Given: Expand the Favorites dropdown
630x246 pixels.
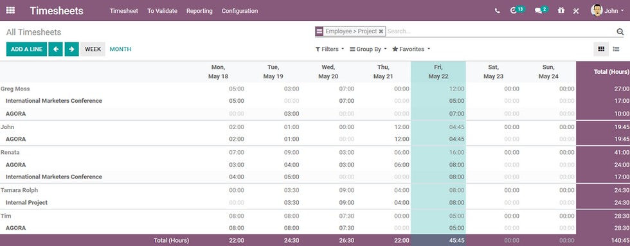Looking at the screenshot, I should click(x=411, y=49).
